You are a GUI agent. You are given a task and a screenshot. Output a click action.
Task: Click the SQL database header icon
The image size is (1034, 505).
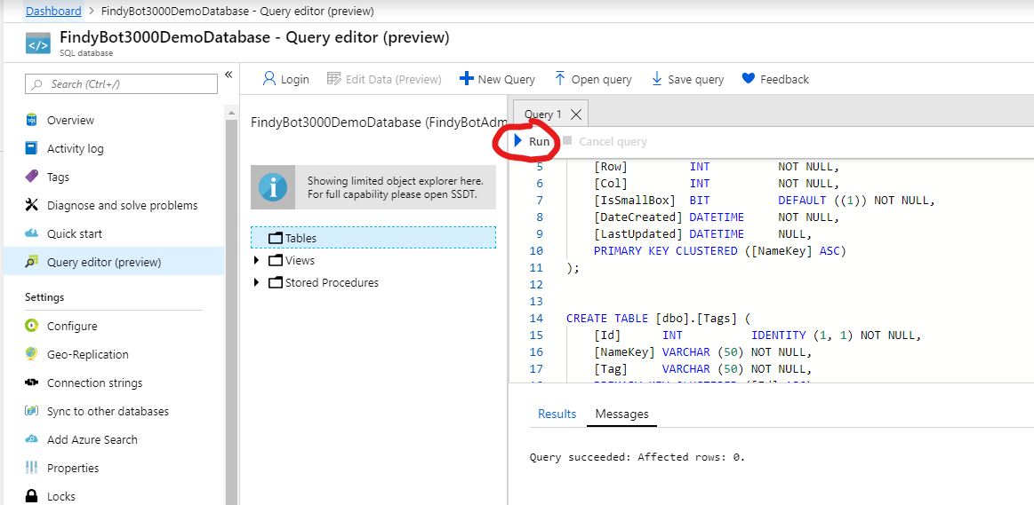[37, 43]
